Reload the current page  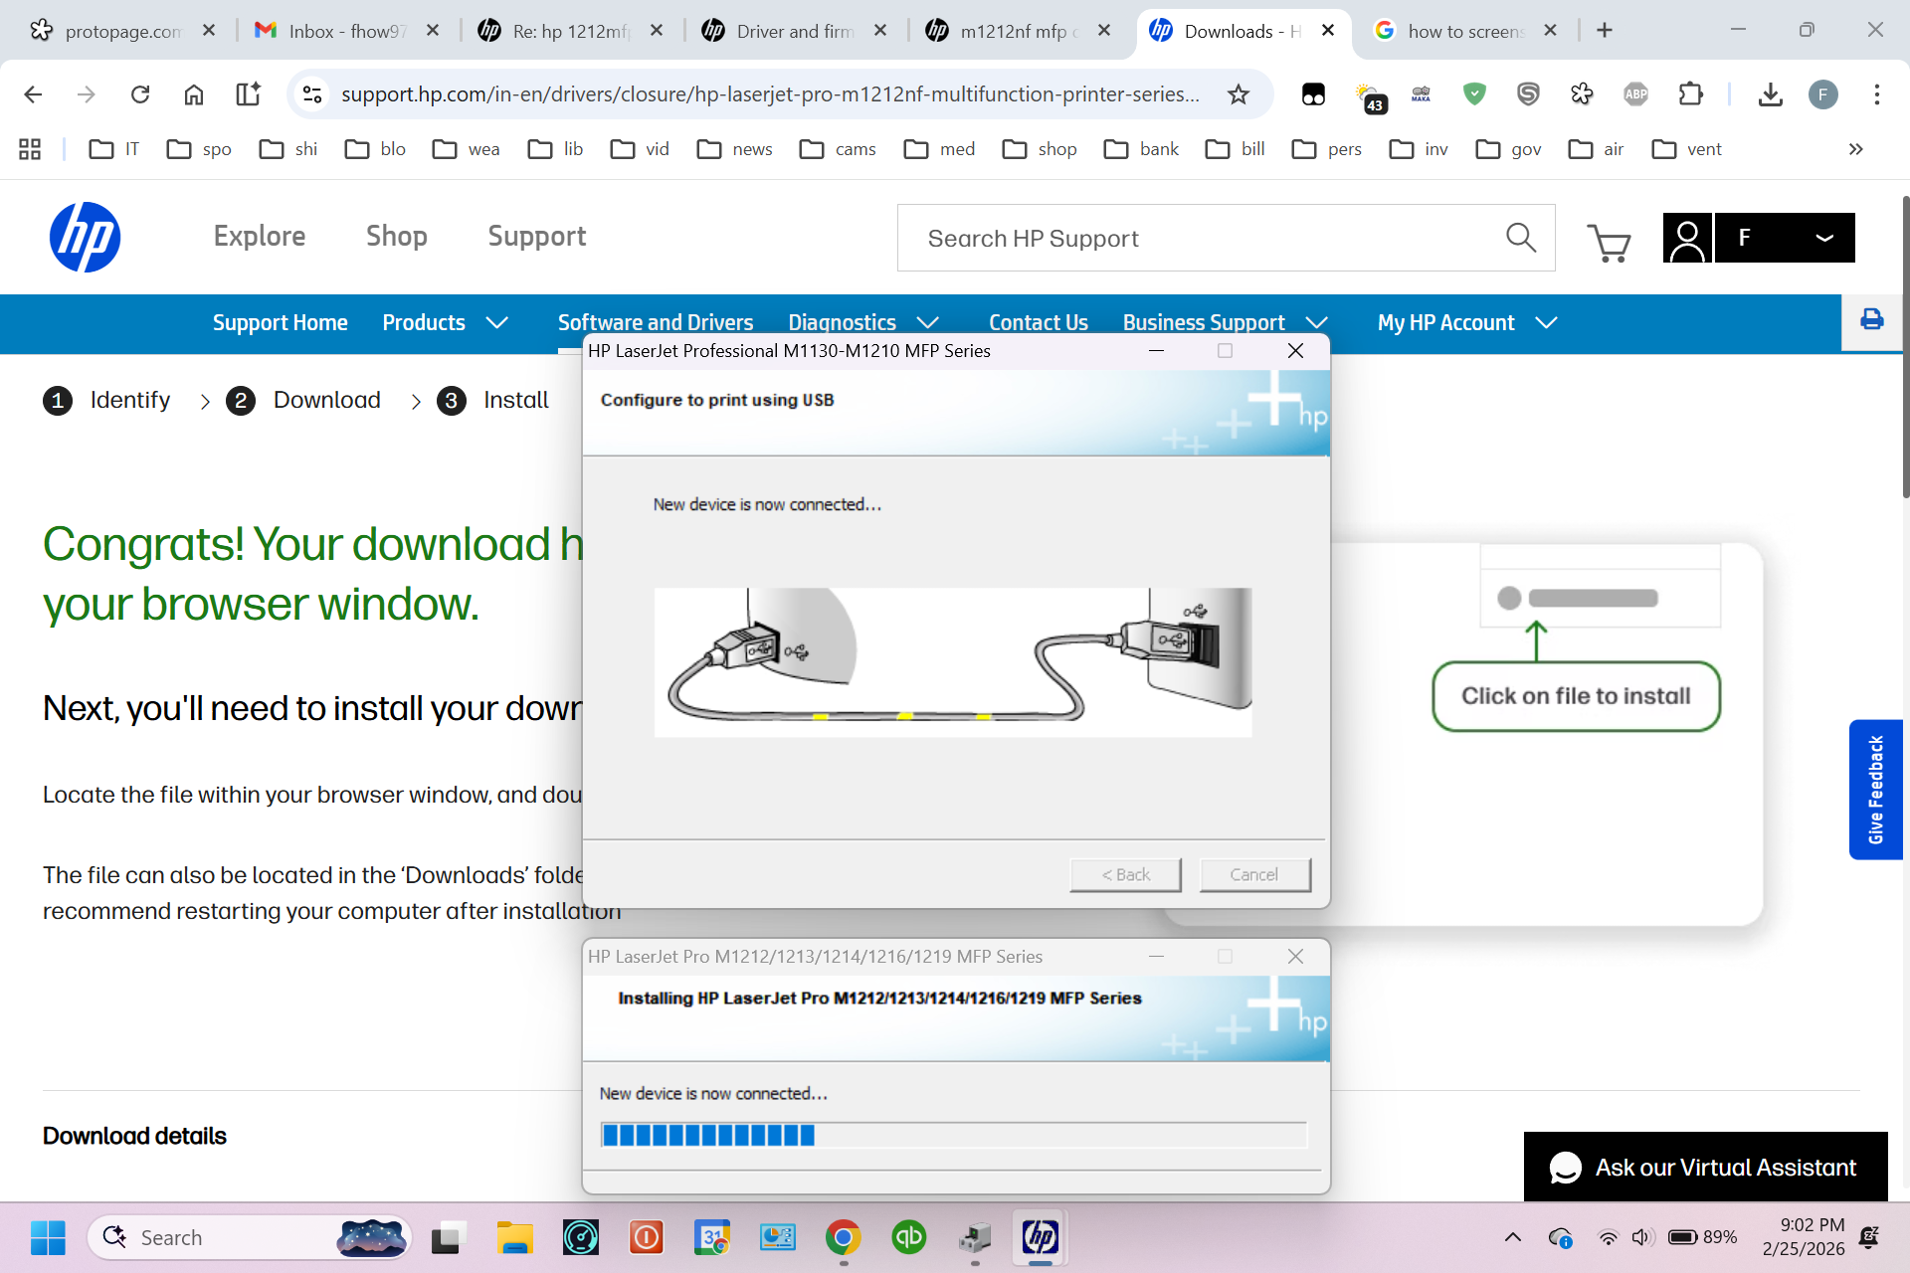coord(140,94)
